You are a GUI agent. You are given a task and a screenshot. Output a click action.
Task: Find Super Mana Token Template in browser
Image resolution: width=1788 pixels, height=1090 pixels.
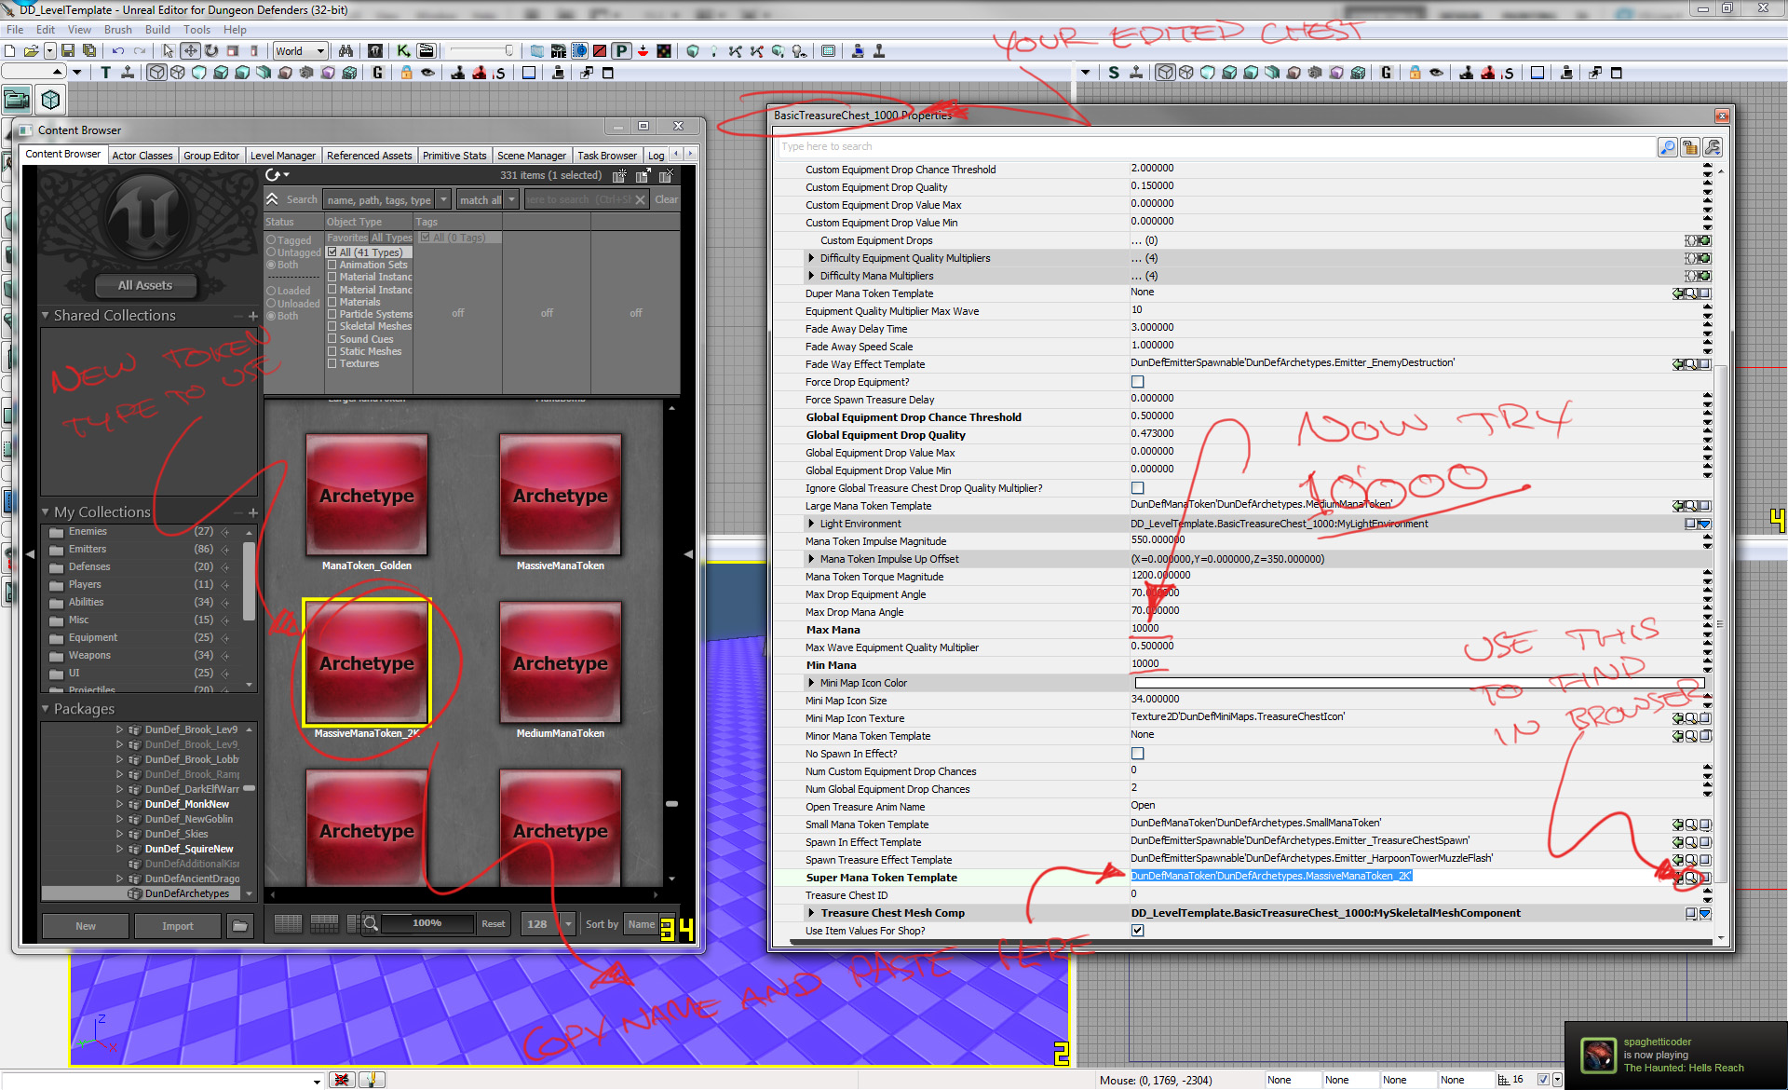tap(1690, 878)
